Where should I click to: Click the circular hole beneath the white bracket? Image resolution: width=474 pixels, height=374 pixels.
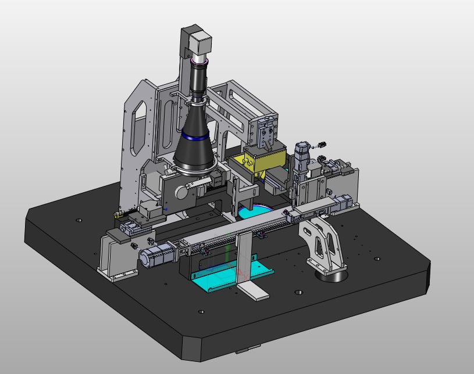point(331,275)
